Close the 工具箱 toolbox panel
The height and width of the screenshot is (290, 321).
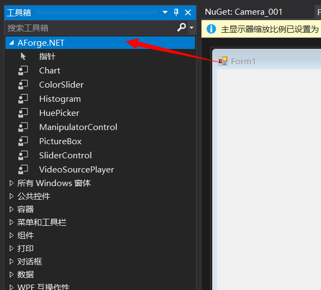click(x=188, y=13)
